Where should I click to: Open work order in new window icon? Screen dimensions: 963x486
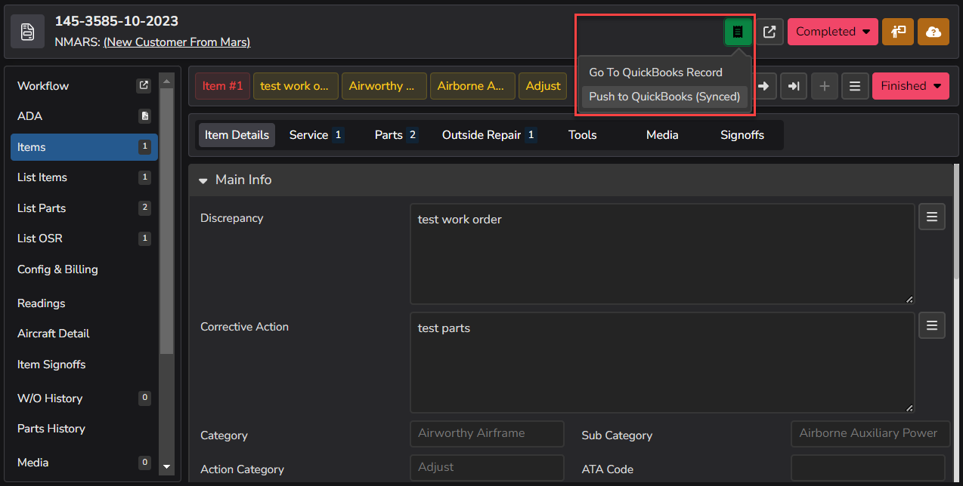[769, 32]
